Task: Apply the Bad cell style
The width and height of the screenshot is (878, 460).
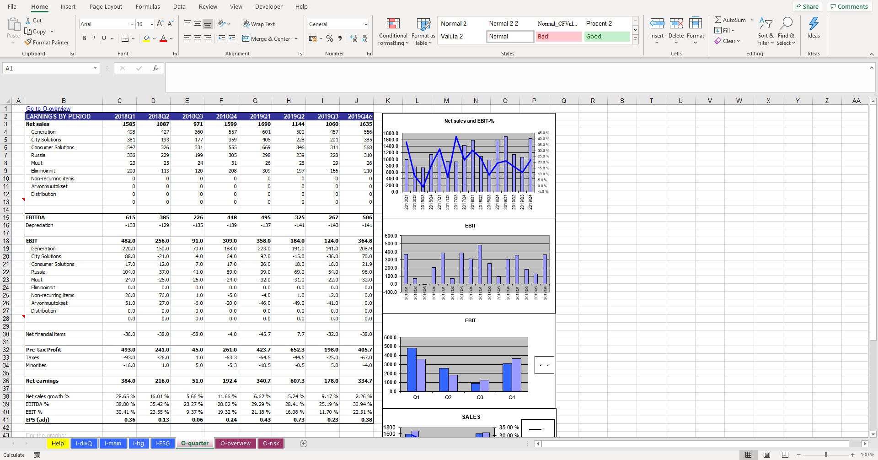Action: point(558,37)
